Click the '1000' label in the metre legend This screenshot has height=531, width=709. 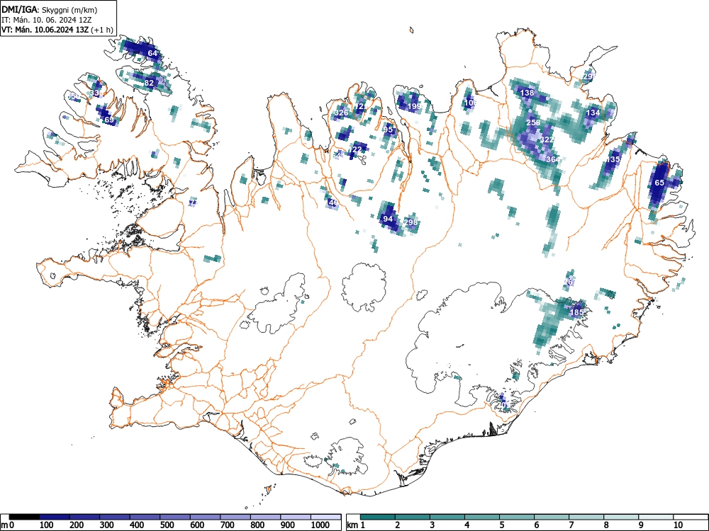(320, 525)
